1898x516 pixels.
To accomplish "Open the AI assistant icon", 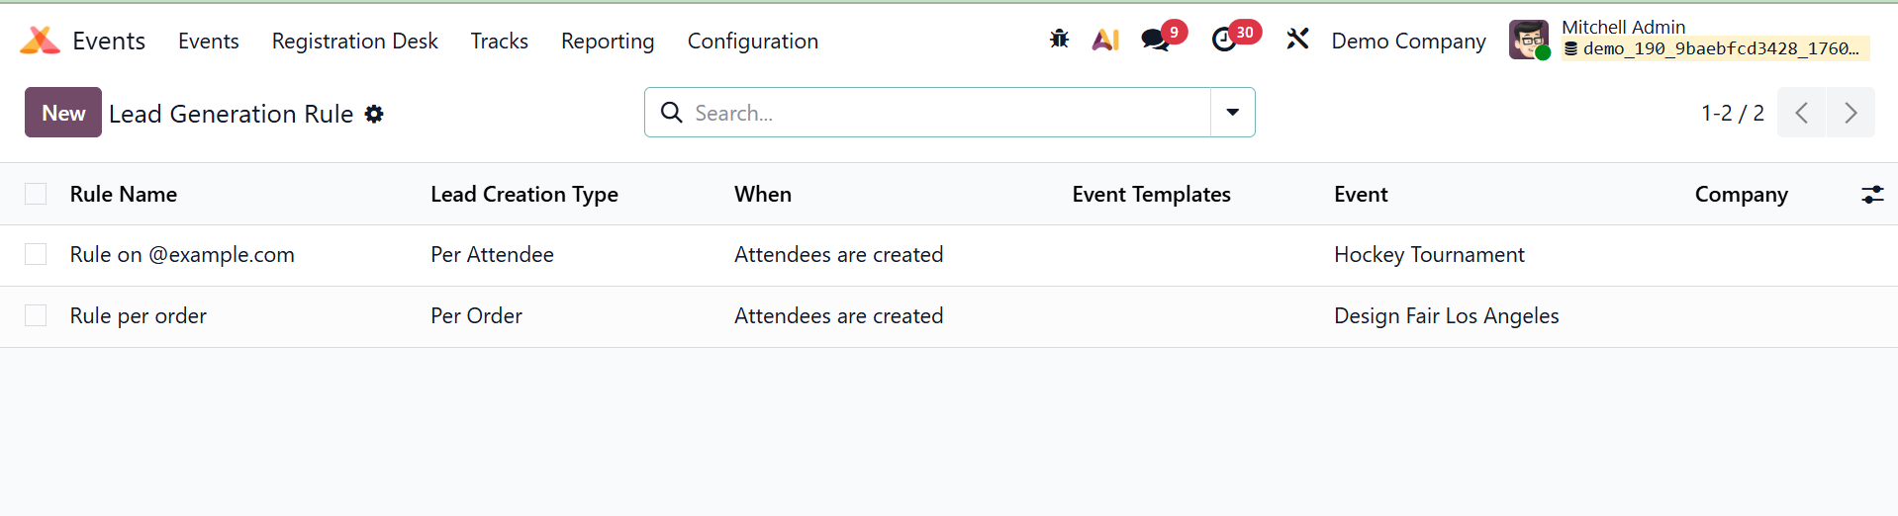I will click(1105, 40).
